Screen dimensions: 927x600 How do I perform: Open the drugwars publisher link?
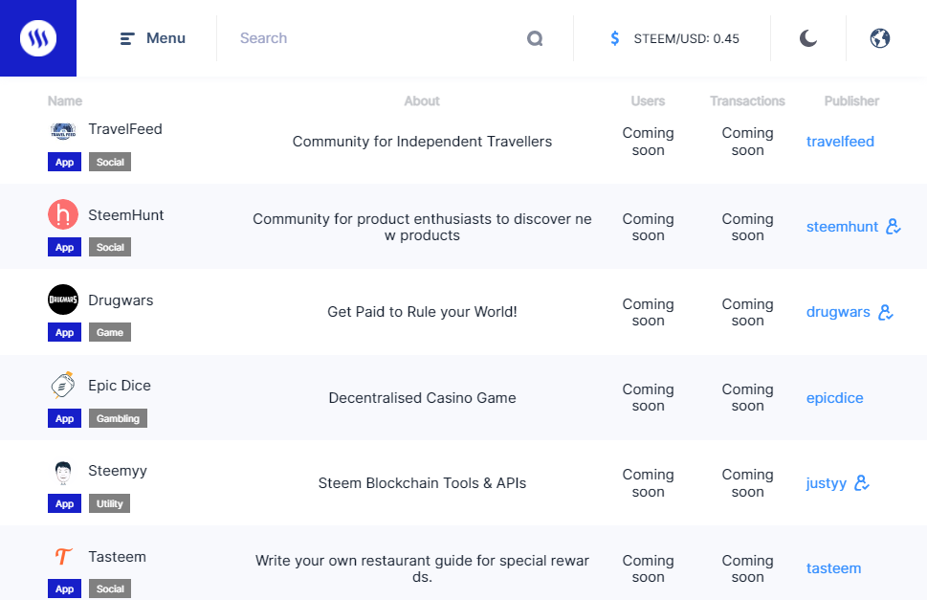pyautogui.click(x=838, y=312)
